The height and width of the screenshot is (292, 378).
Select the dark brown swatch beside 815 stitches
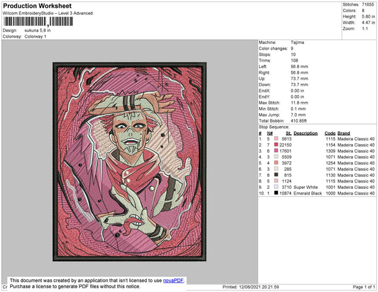[x=276, y=175]
